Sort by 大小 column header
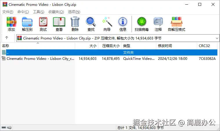Image resolution: width=220 pixels, height=131 pixels. coord(87,46)
